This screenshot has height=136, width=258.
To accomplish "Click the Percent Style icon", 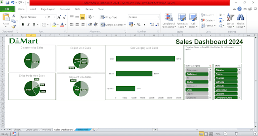I will pyautogui.click(x=139, y=25).
